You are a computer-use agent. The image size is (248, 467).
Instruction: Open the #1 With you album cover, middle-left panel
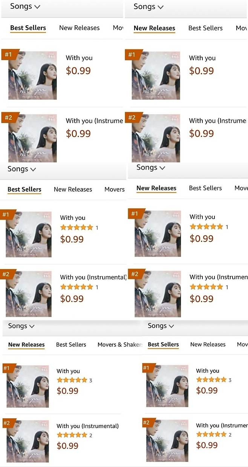point(29,234)
